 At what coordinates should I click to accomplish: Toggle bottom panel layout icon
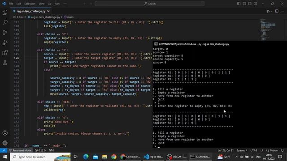tap(244, 4)
